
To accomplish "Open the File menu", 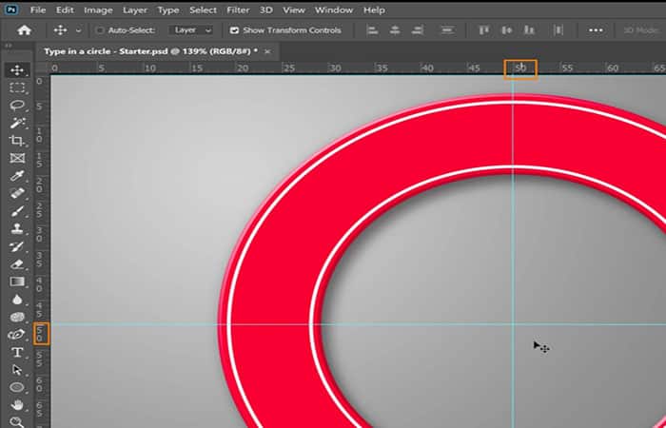I will point(38,10).
